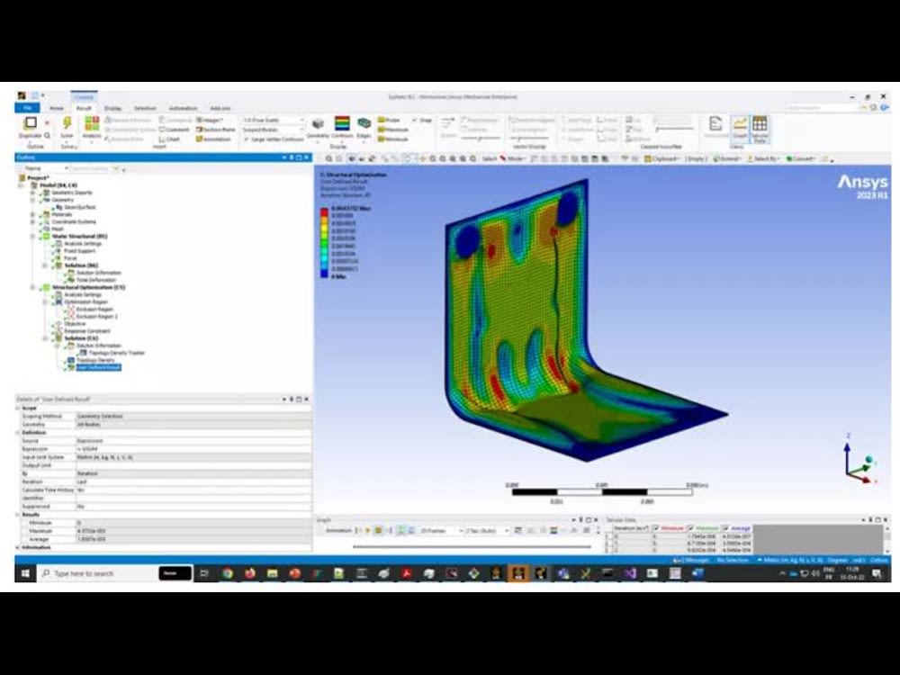Click the red Max band in contour legend
The width and height of the screenshot is (900, 675).
(324, 211)
